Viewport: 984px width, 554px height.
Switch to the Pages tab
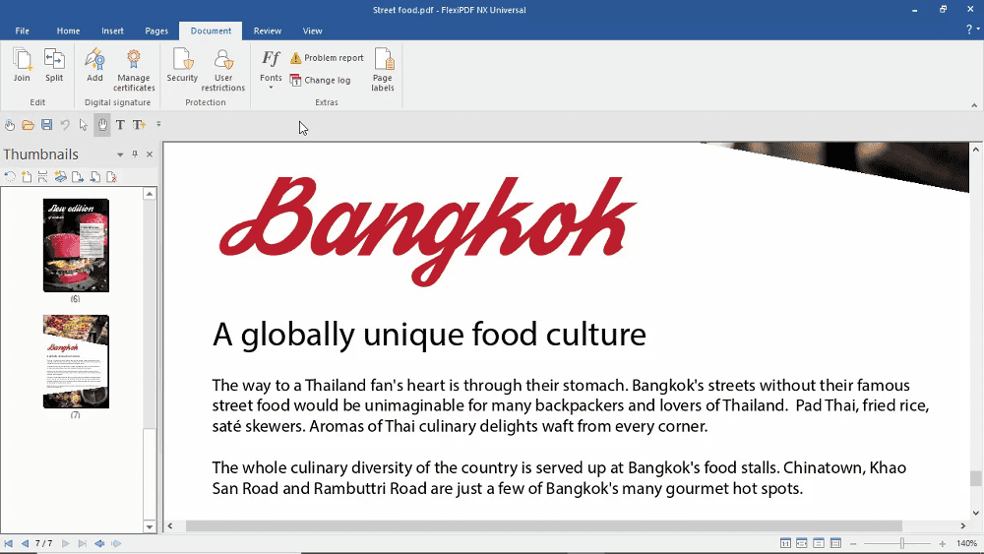[x=156, y=31]
